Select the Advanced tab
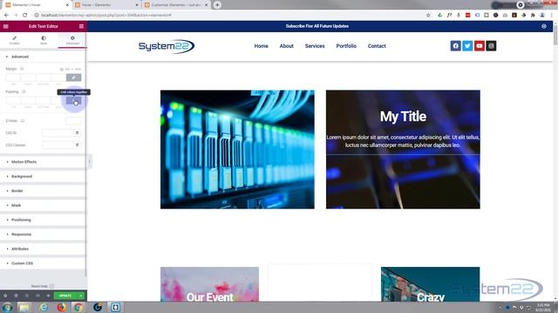This screenshot has width=558, height=313. tap(72, 40)
